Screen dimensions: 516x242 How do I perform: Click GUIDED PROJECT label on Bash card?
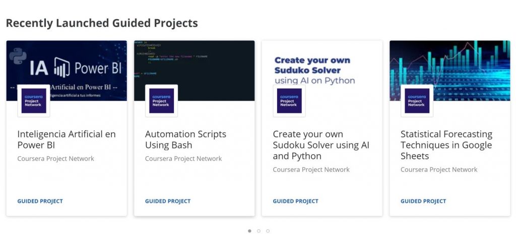[168, 201]
